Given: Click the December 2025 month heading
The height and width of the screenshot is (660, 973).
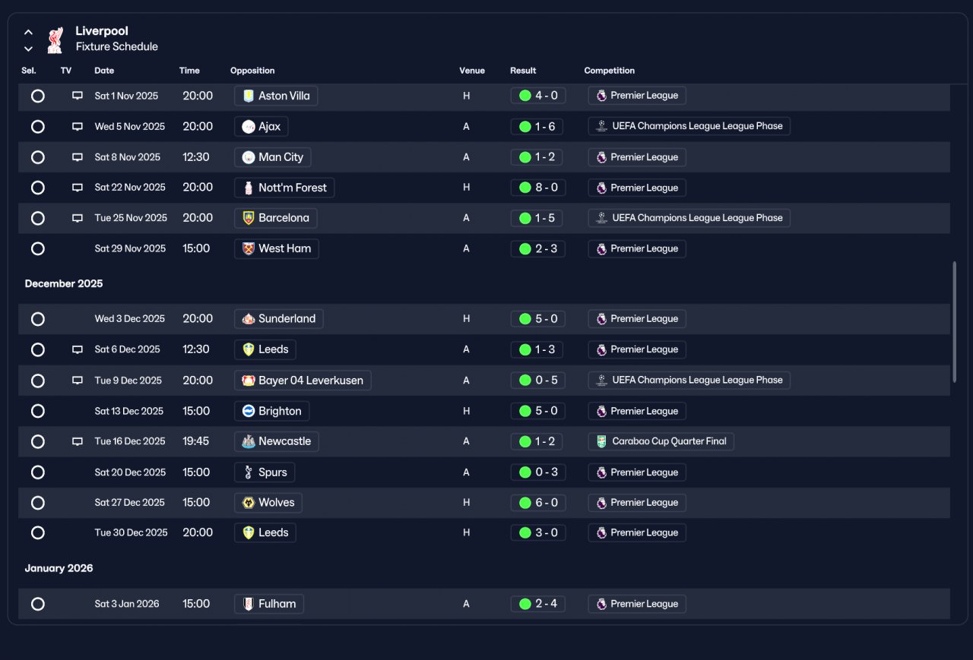Looking at the screenshot, I should [x=64, y=283].
